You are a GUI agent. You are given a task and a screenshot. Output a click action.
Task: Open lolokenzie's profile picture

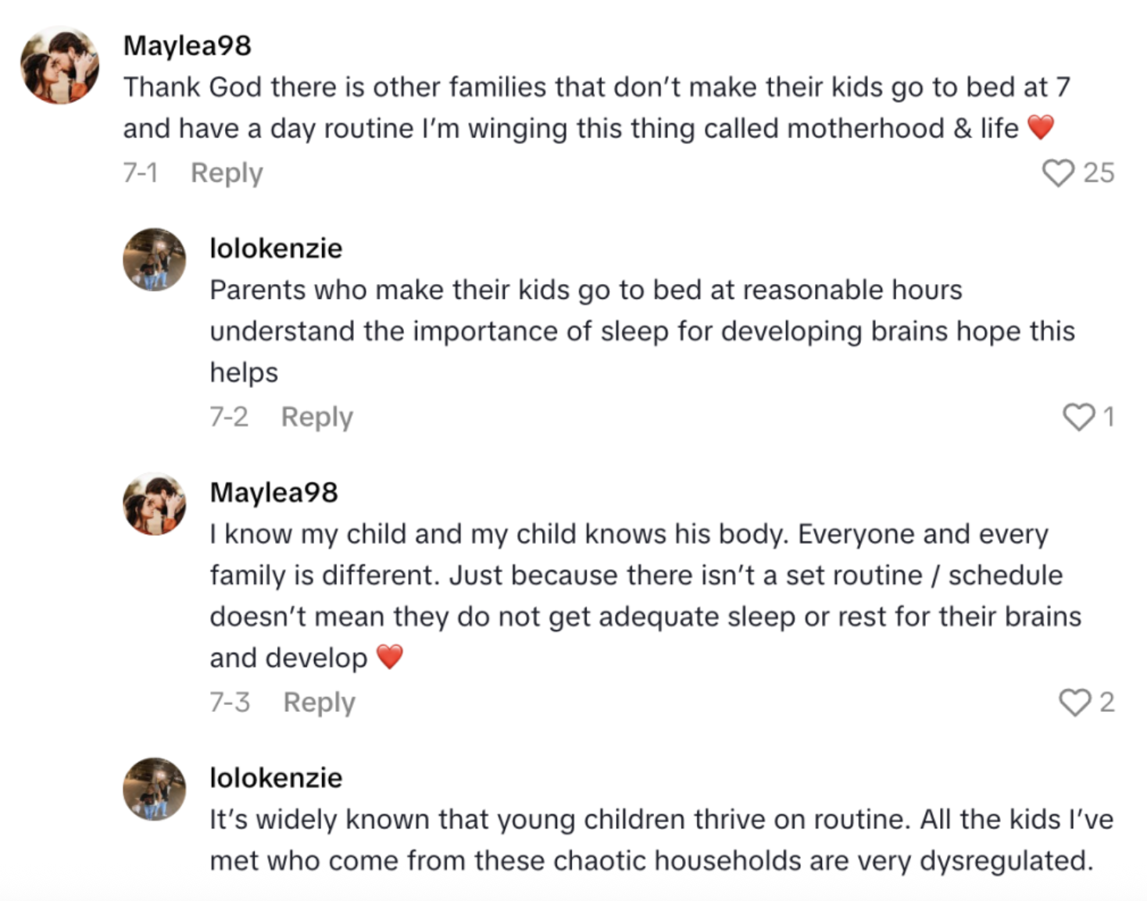(x=155, y=259)
